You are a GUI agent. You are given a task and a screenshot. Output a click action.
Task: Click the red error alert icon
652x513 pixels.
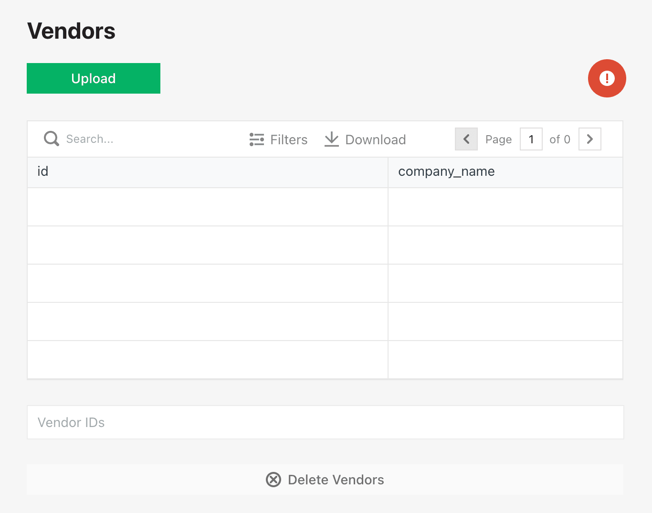coord(607,78)
